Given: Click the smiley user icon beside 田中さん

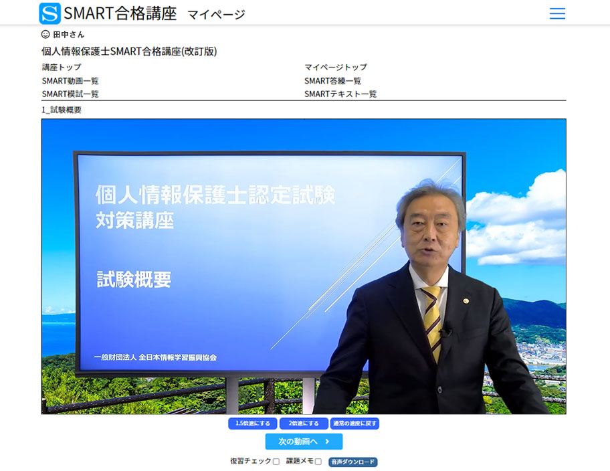Looking at the screenshot, I should [45, 34].
